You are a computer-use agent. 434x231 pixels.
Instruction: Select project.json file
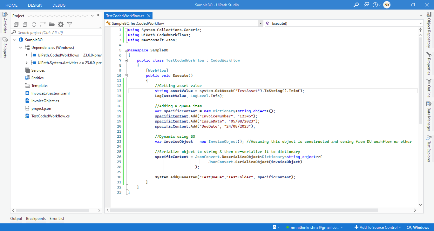click(x=38, y=109)
